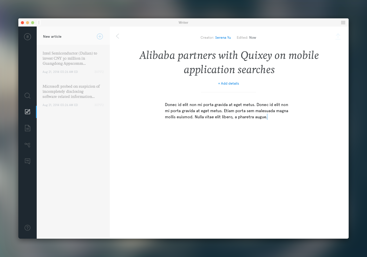The width and height of the screenshot is (367, 257).
Task: Go back with the left chevron
Action: [117, 36]
